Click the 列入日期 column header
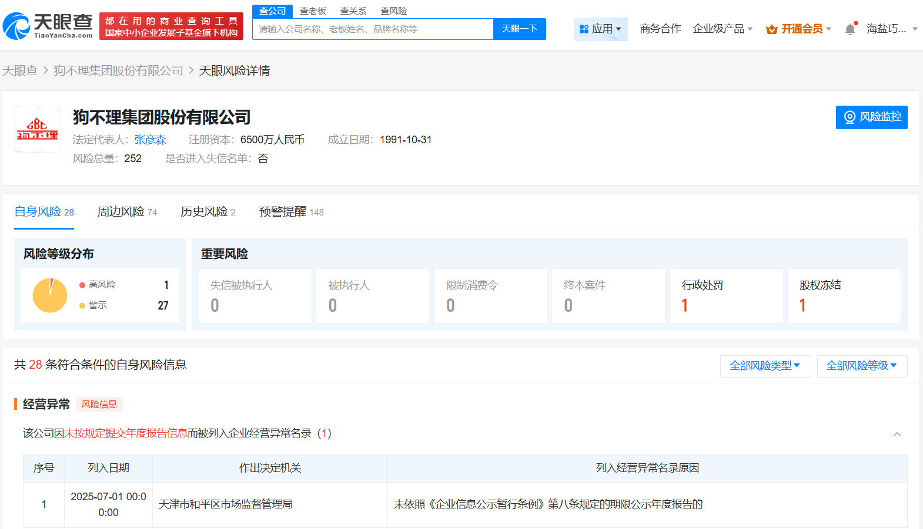The height and width of the screenshot is (529, 923). 108,468
